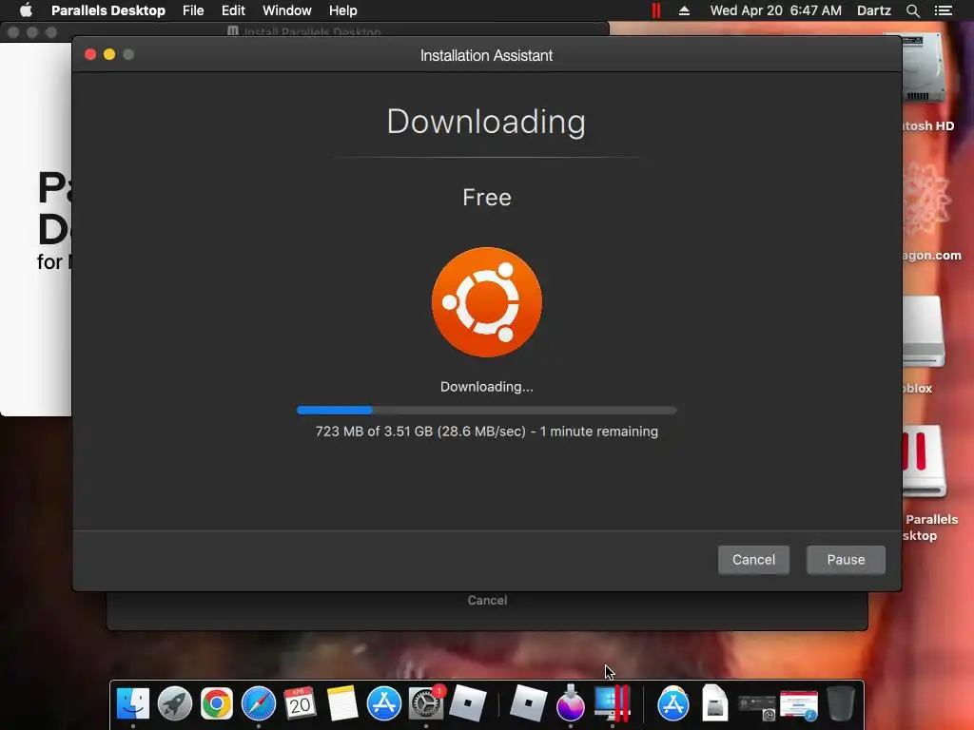The image size is (974, 730).
Task: Open System Preferences from the Dock
Action: (x=425, y=704)
